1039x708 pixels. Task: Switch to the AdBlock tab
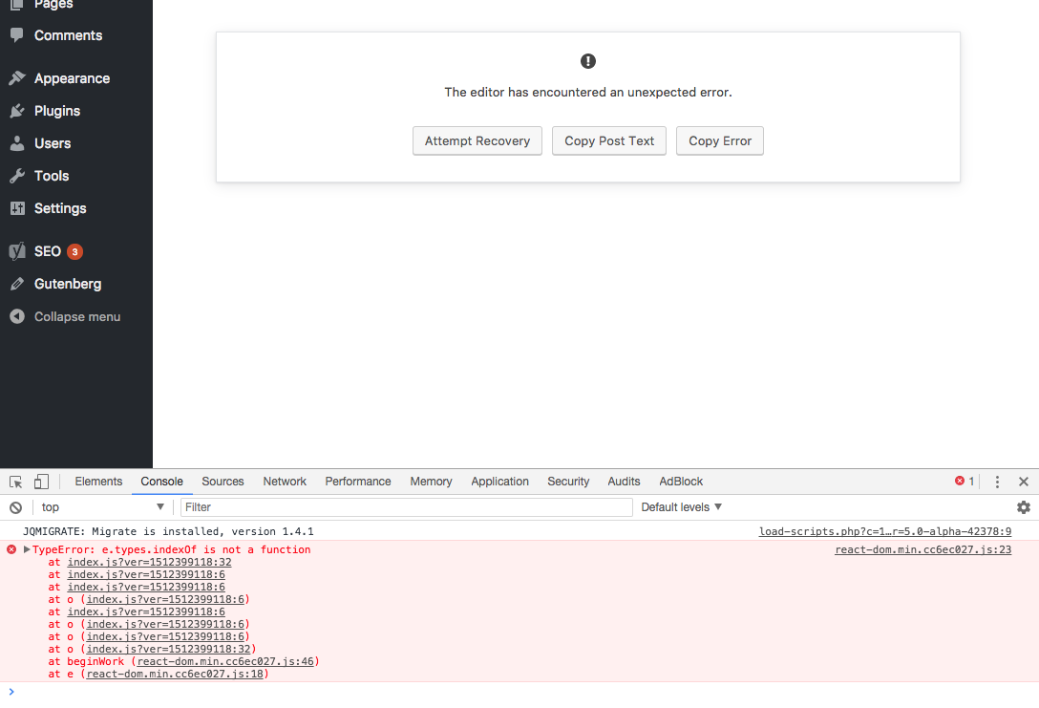pyautogui.click(x=681, y=482)
